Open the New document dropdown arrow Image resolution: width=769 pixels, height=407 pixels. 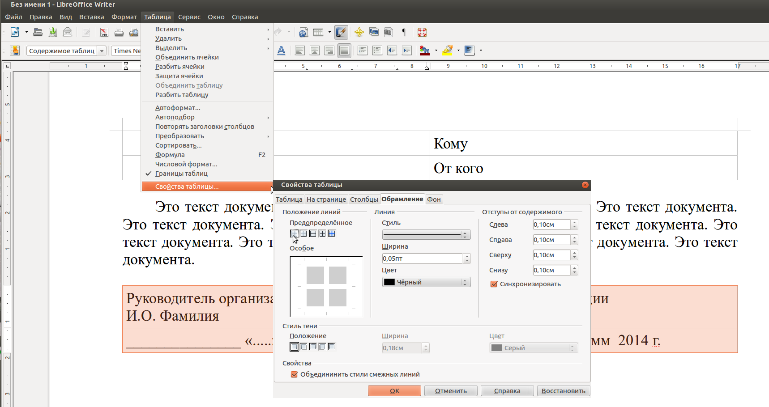[x=26, y=32]
